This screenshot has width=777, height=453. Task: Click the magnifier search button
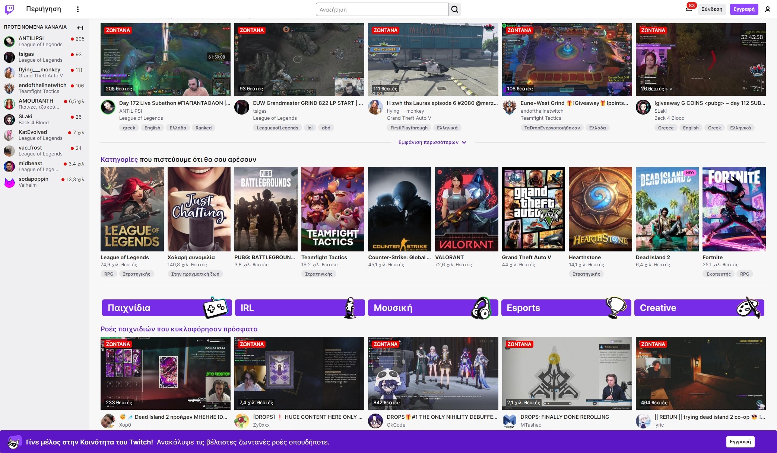click(x=454, y=9)
